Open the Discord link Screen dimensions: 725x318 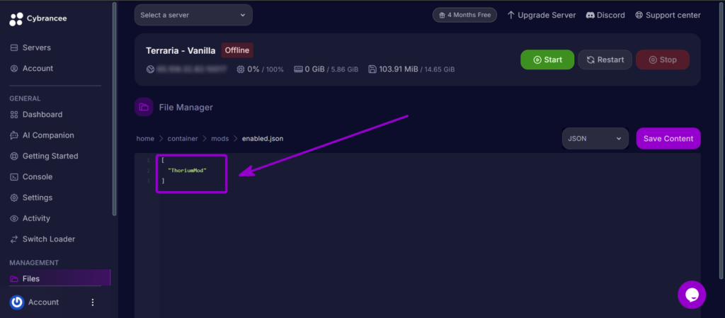(x=605, y=16)
